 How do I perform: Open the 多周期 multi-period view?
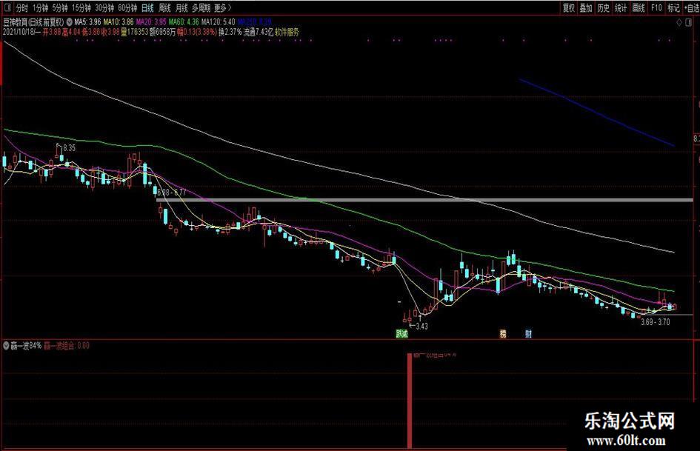click(x=201, y=8)
